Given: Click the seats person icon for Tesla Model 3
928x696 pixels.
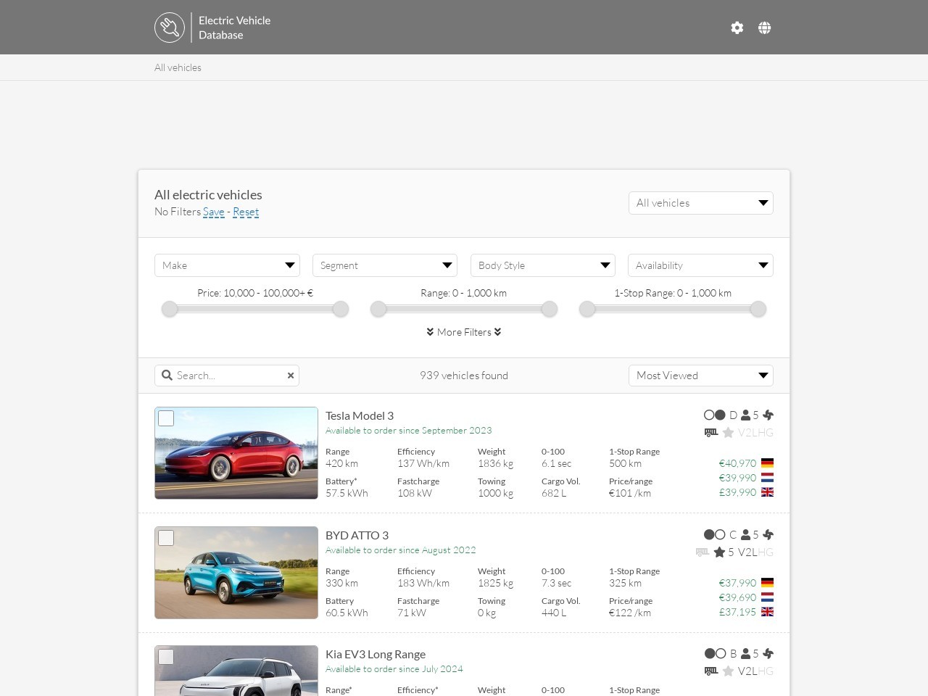Looking at the screenshot, I should (x=745, y=415).
